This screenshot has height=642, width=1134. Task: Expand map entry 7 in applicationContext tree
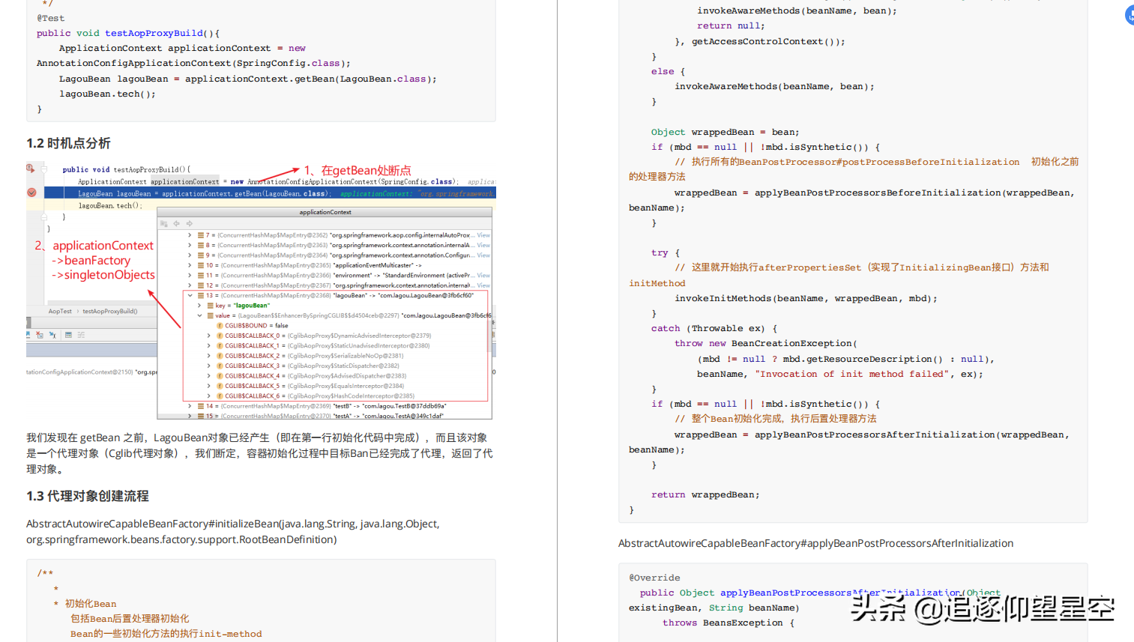190,235
